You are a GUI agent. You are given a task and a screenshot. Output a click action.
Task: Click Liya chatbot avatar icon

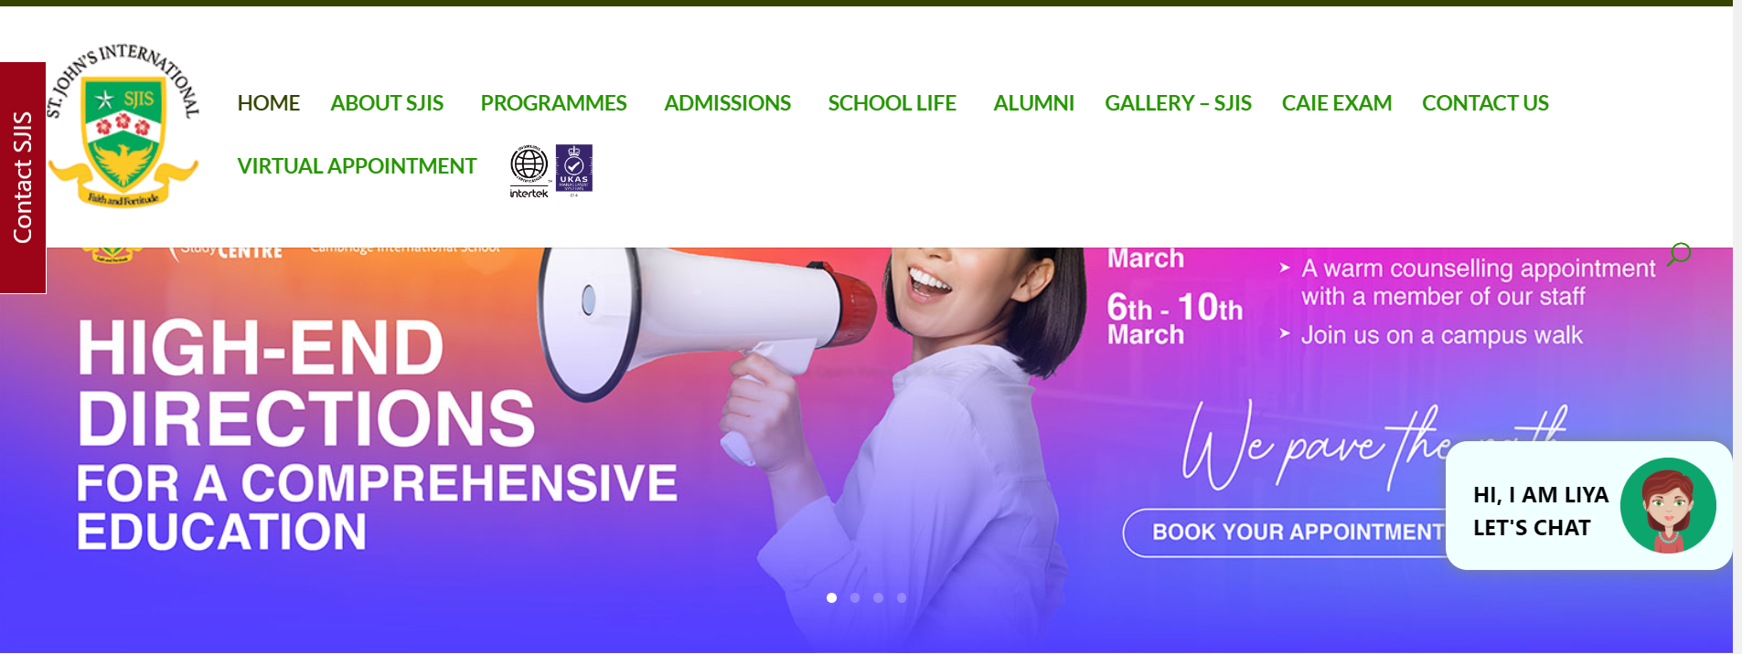(x=1668, y=505)
